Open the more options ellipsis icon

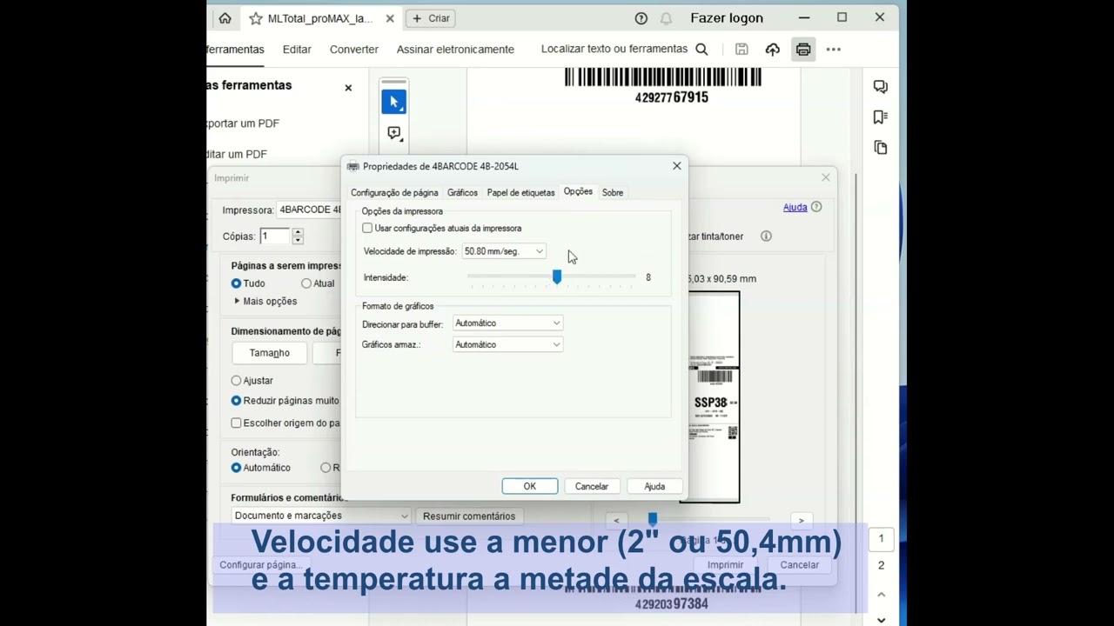(834, 50)
